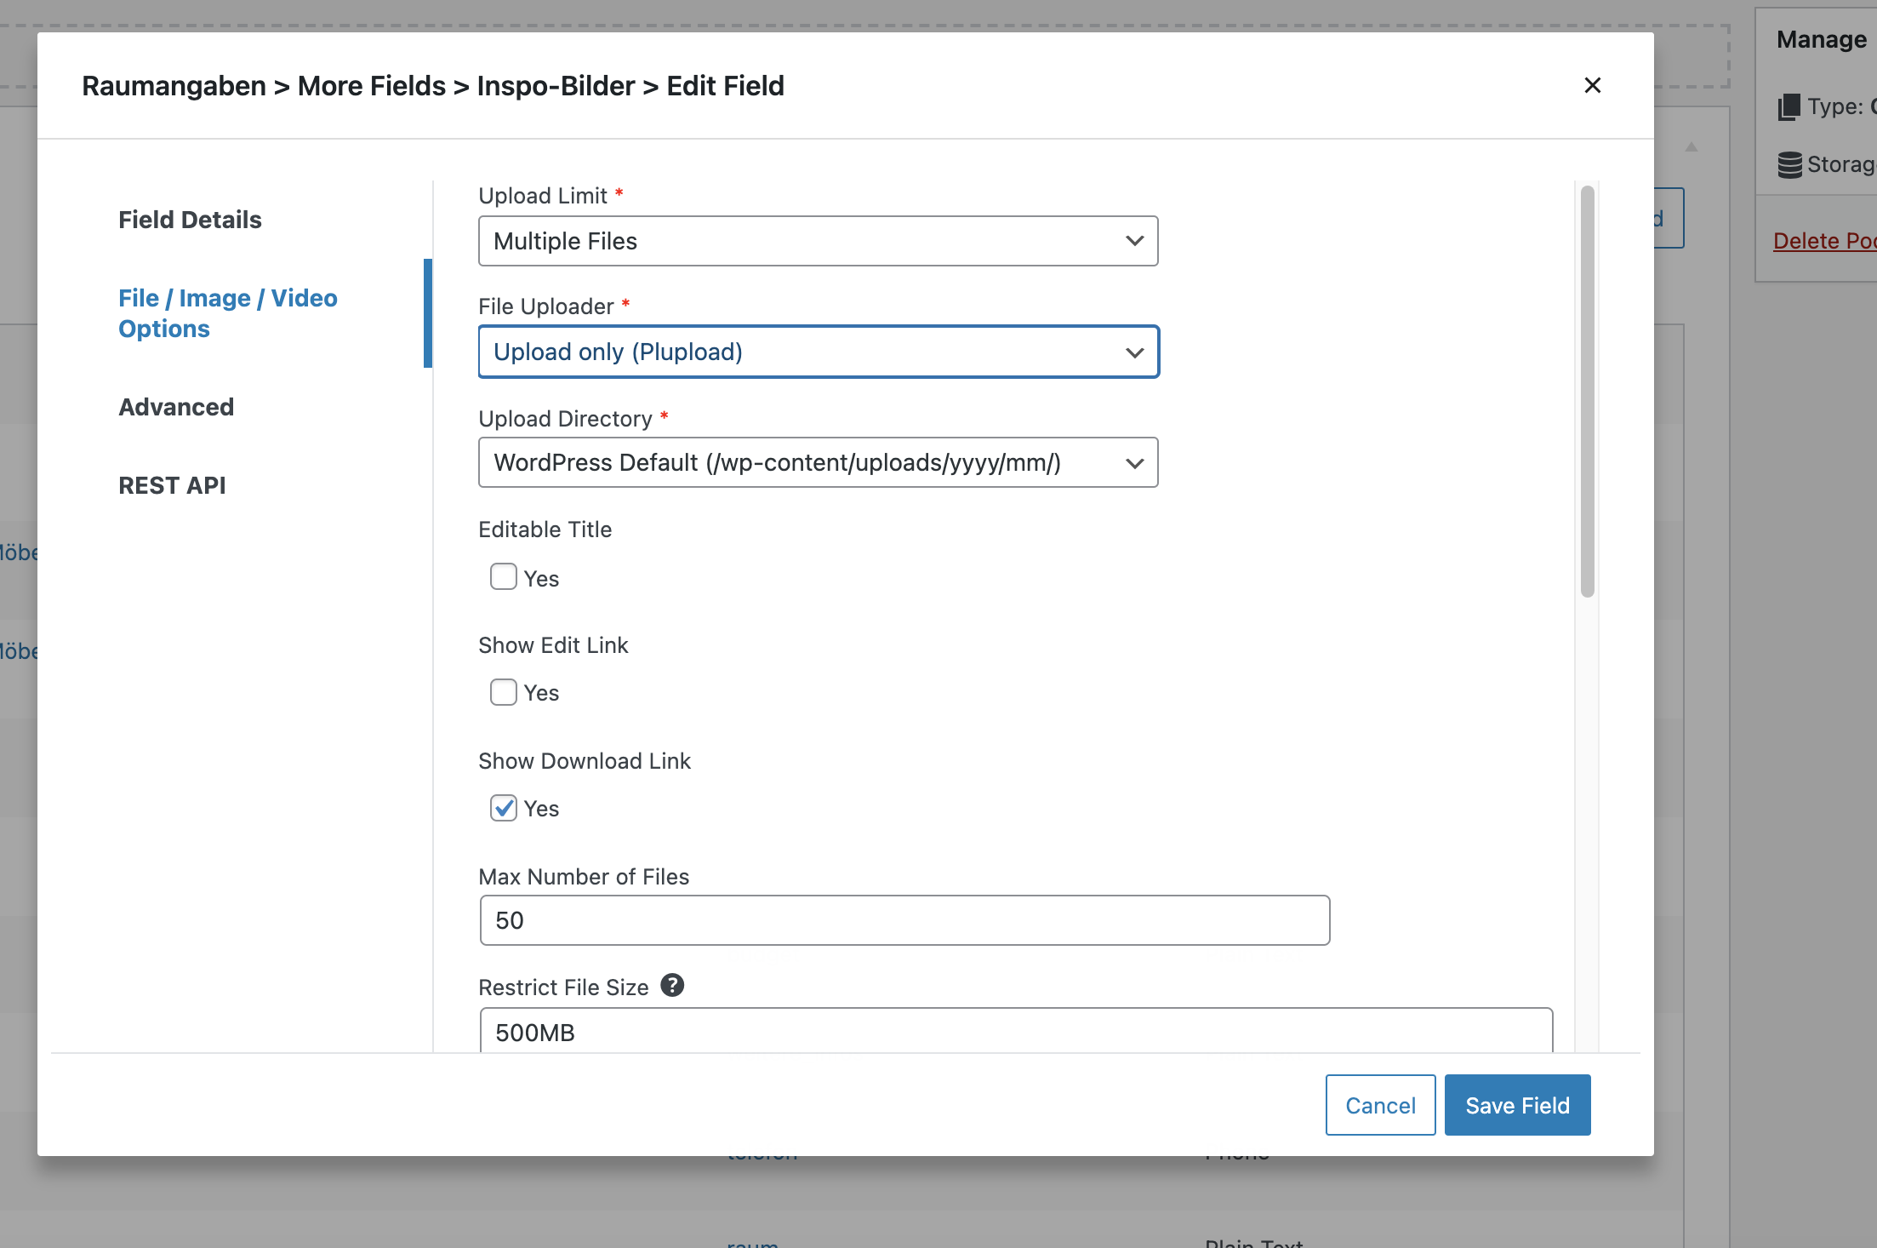Disable the Show Download Link option

(503, 807)
